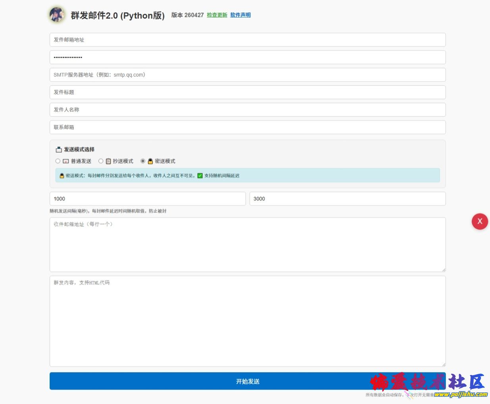
Task: Click the lock icon for BCC mode
Action: coord(150,161)
